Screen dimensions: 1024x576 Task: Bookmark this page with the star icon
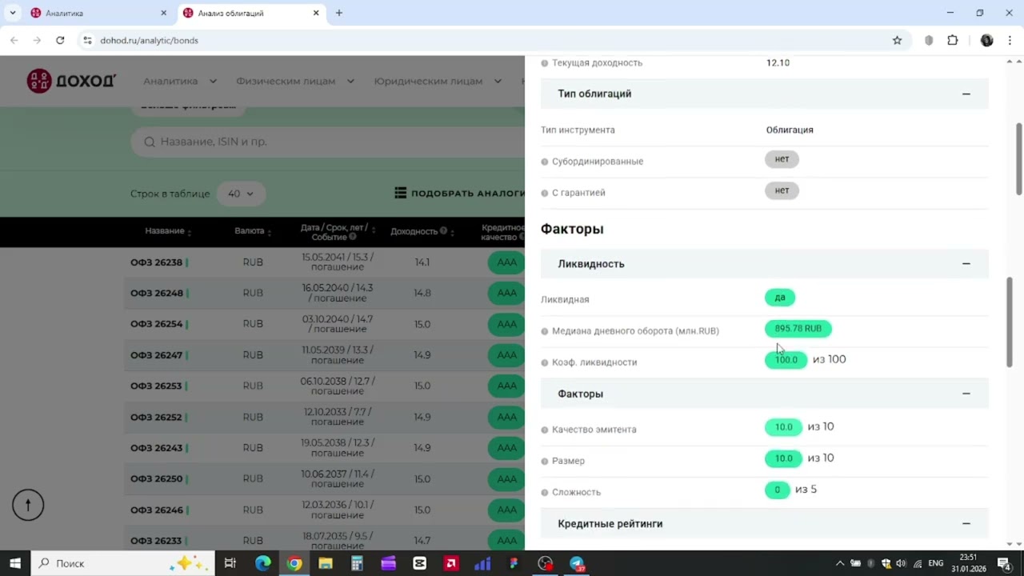coord(897,40)
